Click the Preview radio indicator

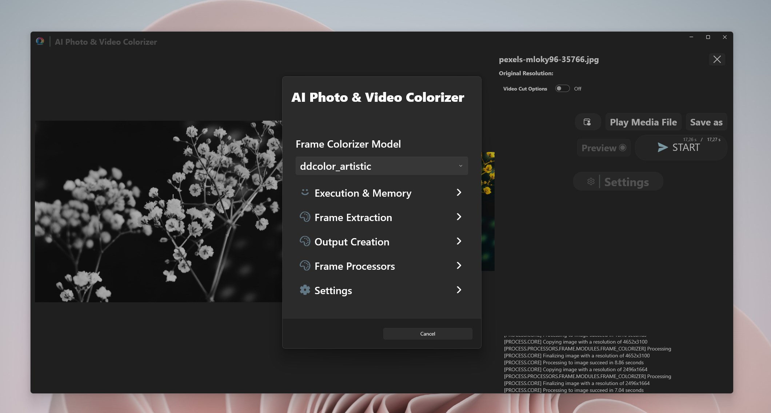pyautogui.click(x=623, y=148)
